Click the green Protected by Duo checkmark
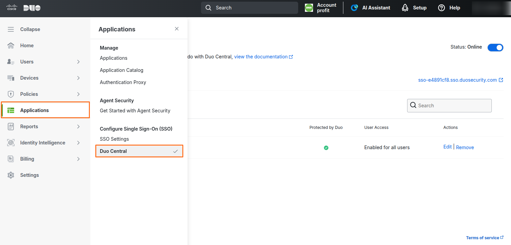511x245 pixels. [326, 147]
